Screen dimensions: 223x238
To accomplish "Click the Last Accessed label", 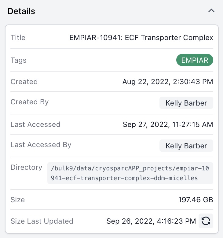I will pos(35,125).
